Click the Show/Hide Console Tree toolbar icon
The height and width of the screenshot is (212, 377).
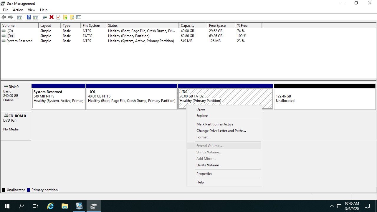click(x=20, y=17)
